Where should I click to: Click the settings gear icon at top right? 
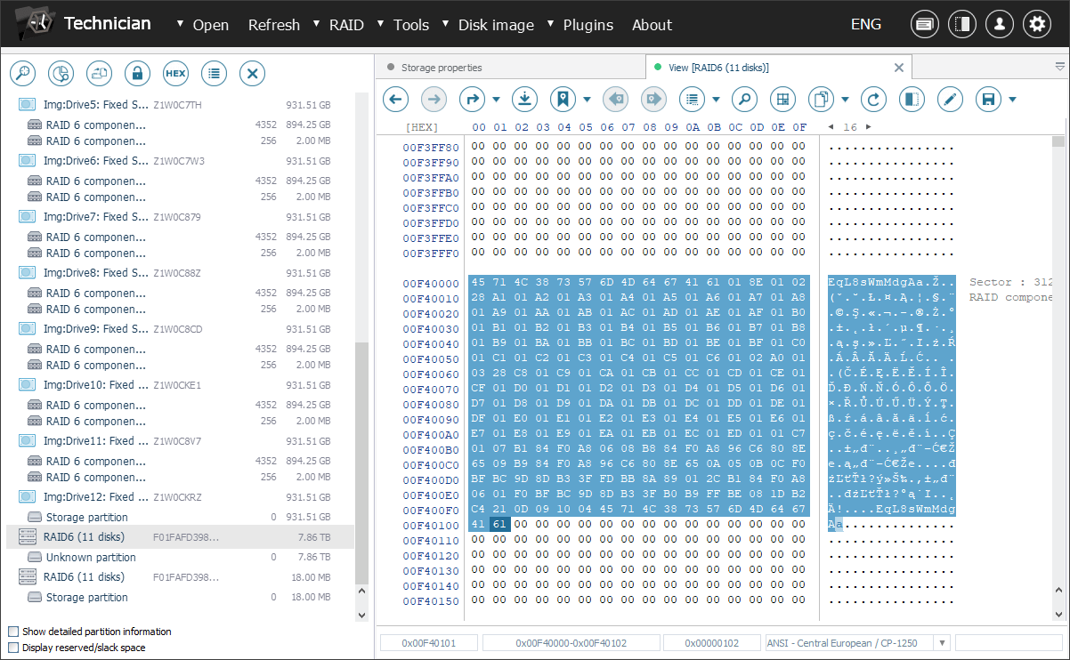pyautogui.click(x=1036, y=24)
